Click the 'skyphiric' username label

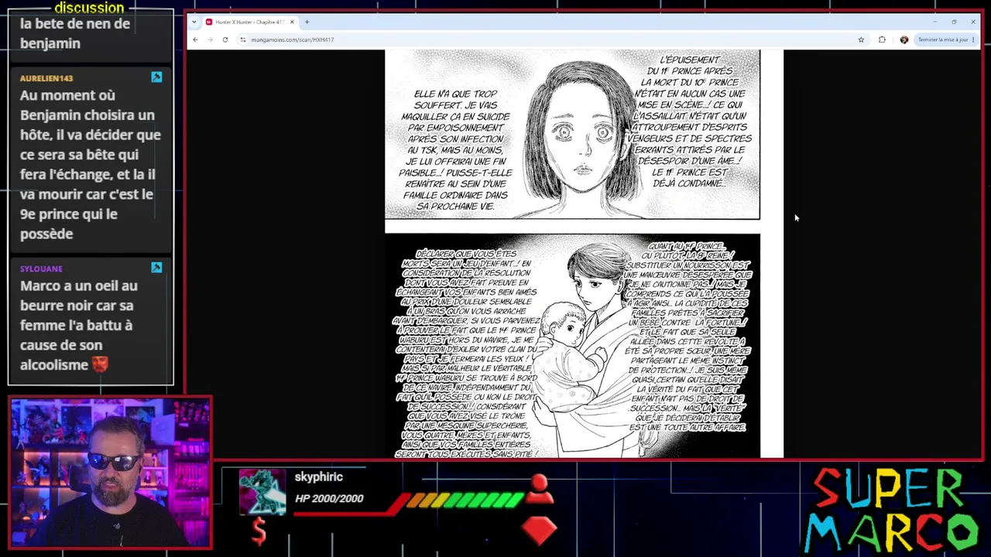(318, 477)
